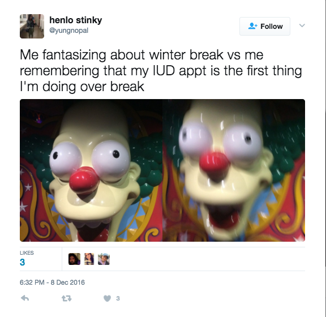Open the left Krusty clown image
This screenshot has height=317, width=326.
point(91,170)
